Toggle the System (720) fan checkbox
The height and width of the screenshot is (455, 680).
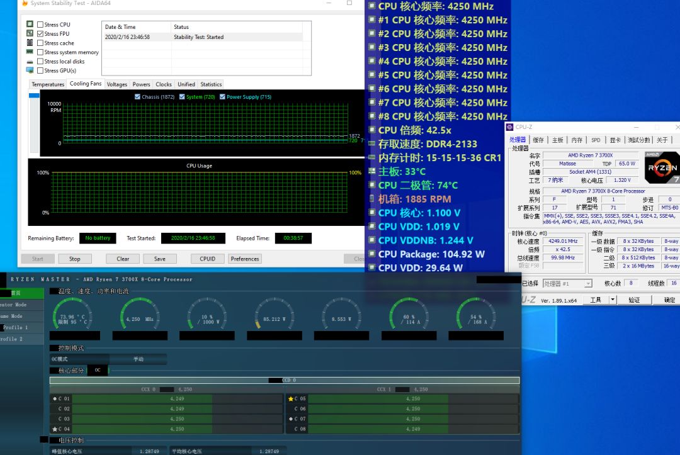[x=182, y=97]
